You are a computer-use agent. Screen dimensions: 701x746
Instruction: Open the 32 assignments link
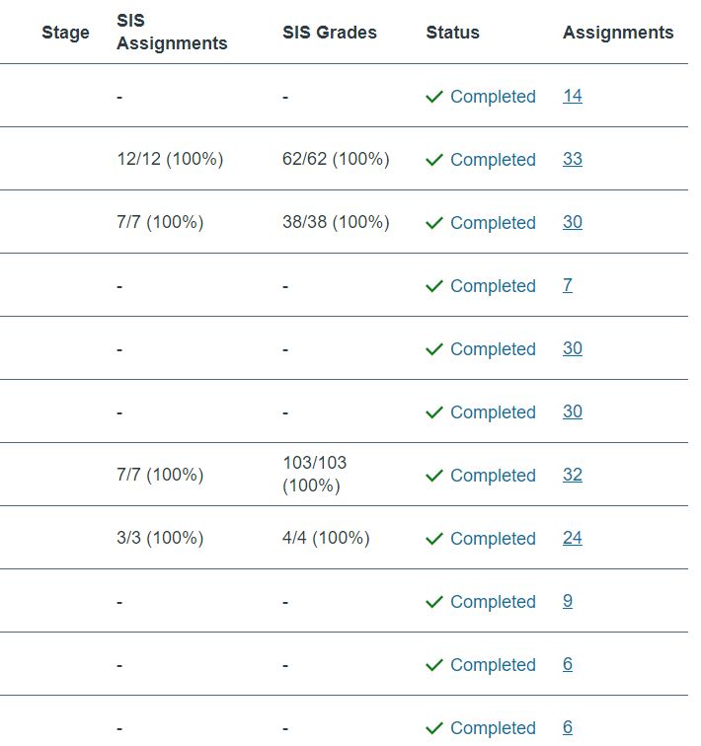point(573,476)
